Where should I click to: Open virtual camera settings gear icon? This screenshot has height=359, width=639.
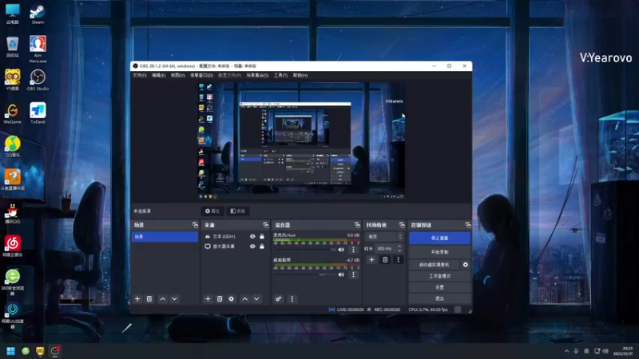466,265
